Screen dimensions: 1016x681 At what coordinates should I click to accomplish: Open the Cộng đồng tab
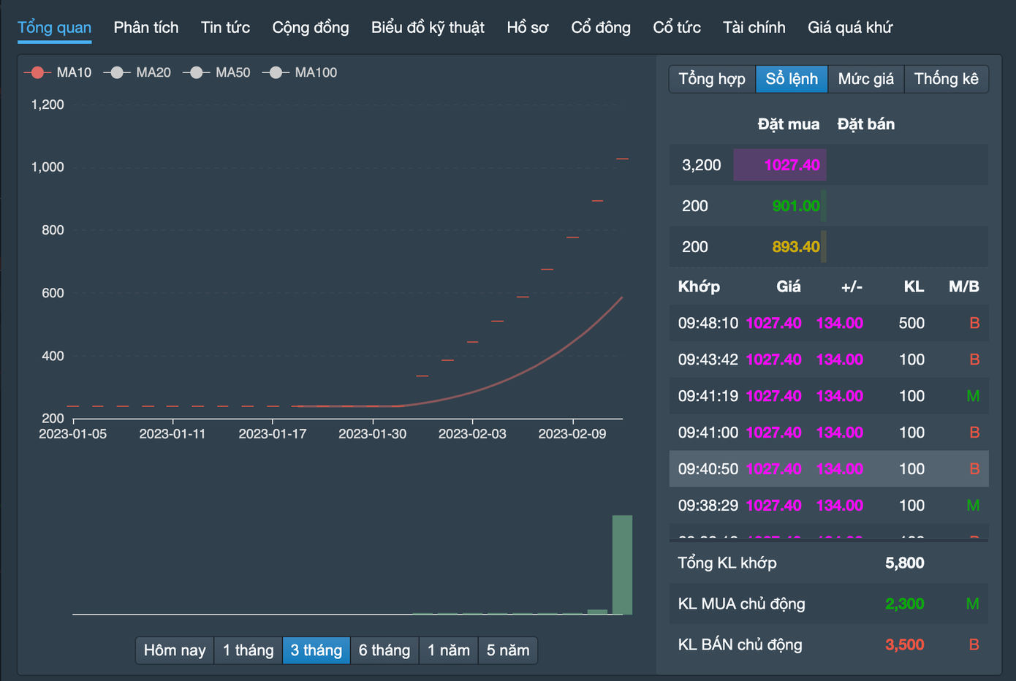pos(311,28)
